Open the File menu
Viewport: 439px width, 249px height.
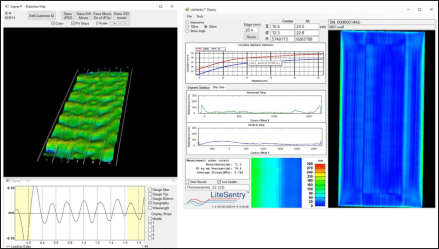(x=189, y=16)
